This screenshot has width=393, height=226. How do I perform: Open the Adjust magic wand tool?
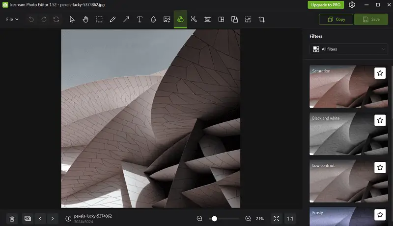tap(194, 19)
